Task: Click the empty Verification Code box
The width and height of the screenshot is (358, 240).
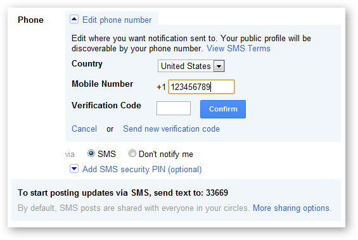Action: point(174,108)
